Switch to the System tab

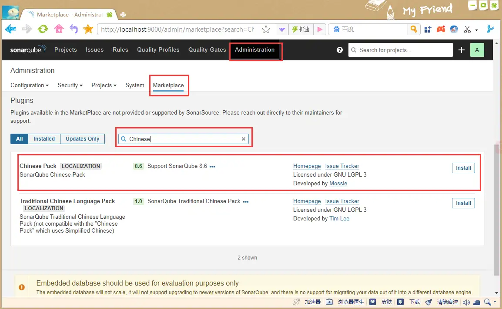134,85
